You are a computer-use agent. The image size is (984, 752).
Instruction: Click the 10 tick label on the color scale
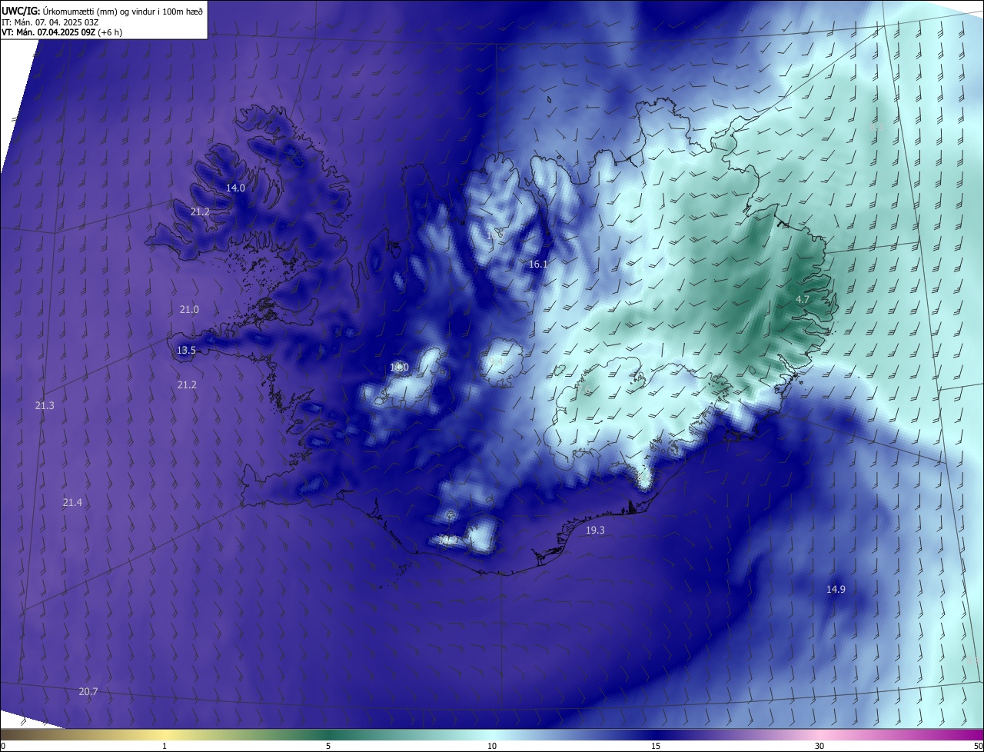[x=492, y=746]
